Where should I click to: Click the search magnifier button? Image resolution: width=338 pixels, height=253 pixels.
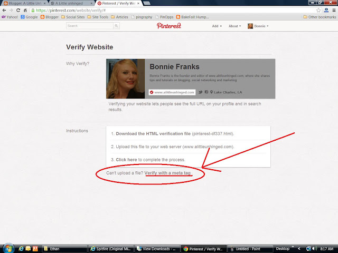click(116, 26)
